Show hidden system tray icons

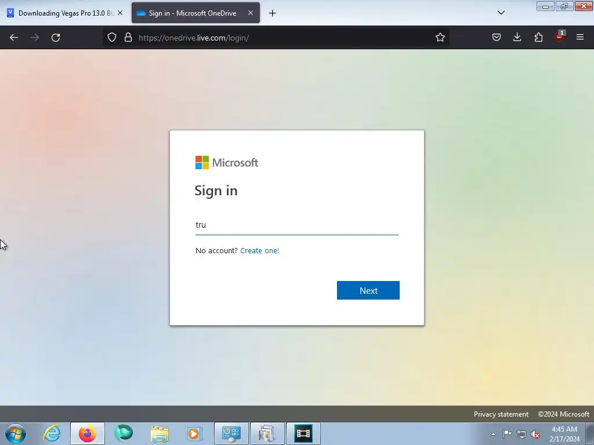tap(493, 434)
